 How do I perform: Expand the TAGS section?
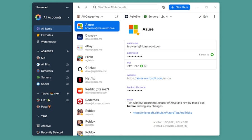point(38,116)
